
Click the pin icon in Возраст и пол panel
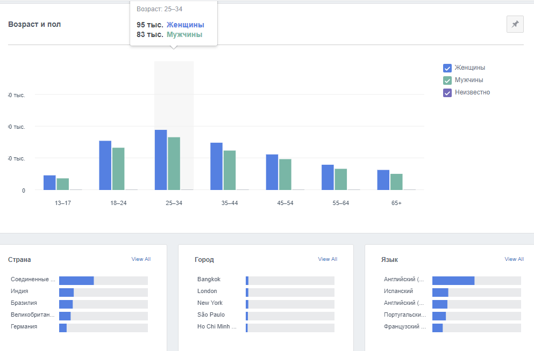tap(515, 24)
